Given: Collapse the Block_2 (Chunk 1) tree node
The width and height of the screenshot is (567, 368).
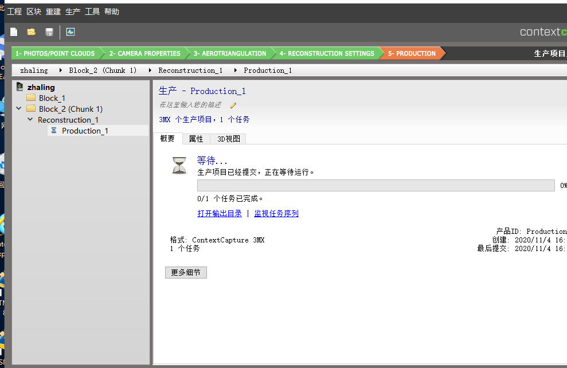Looking at the screenshot, I should pos(19,108).
